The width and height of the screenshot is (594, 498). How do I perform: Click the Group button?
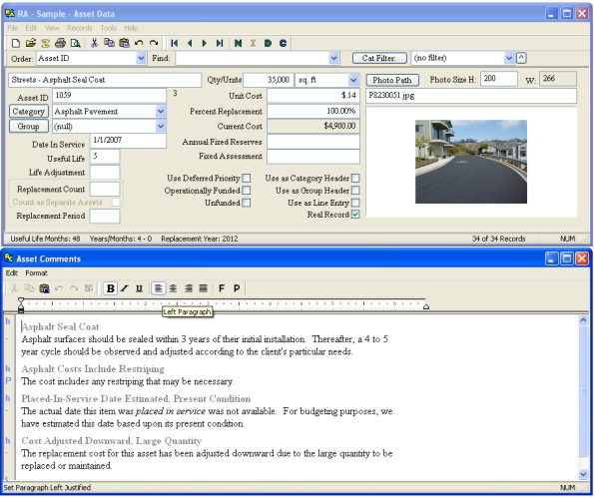[29, 126]
